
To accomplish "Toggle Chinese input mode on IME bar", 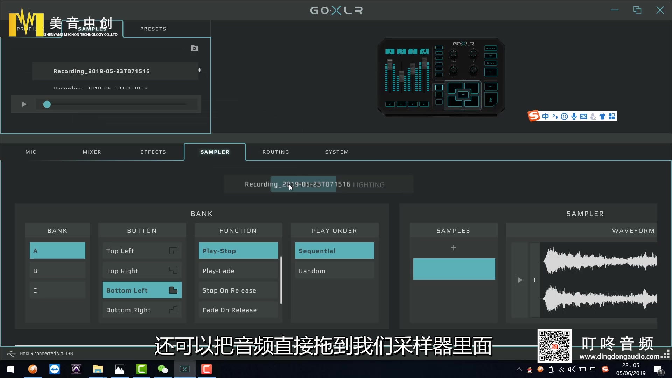I will tap(545, 116).
